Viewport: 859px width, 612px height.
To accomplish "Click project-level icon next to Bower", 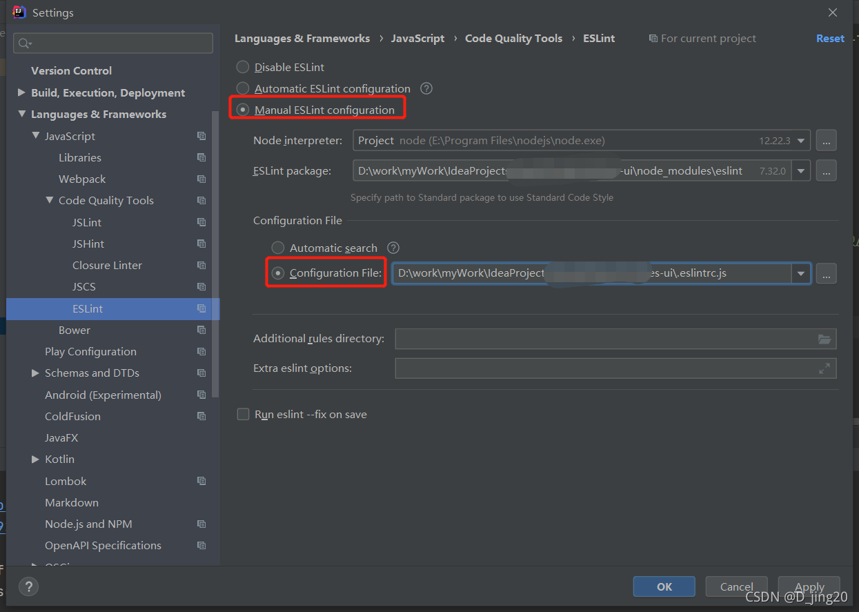I will [201, 330].
